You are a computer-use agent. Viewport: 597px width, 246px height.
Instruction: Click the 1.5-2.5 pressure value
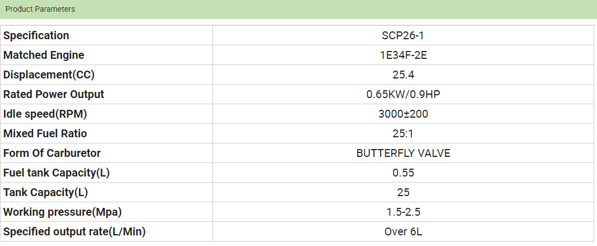click(x=403, y=212)
